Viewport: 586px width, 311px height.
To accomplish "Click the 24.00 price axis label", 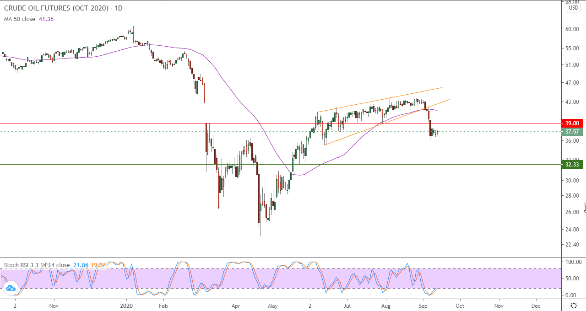I will pyautogui.click(x=572, y=230).
